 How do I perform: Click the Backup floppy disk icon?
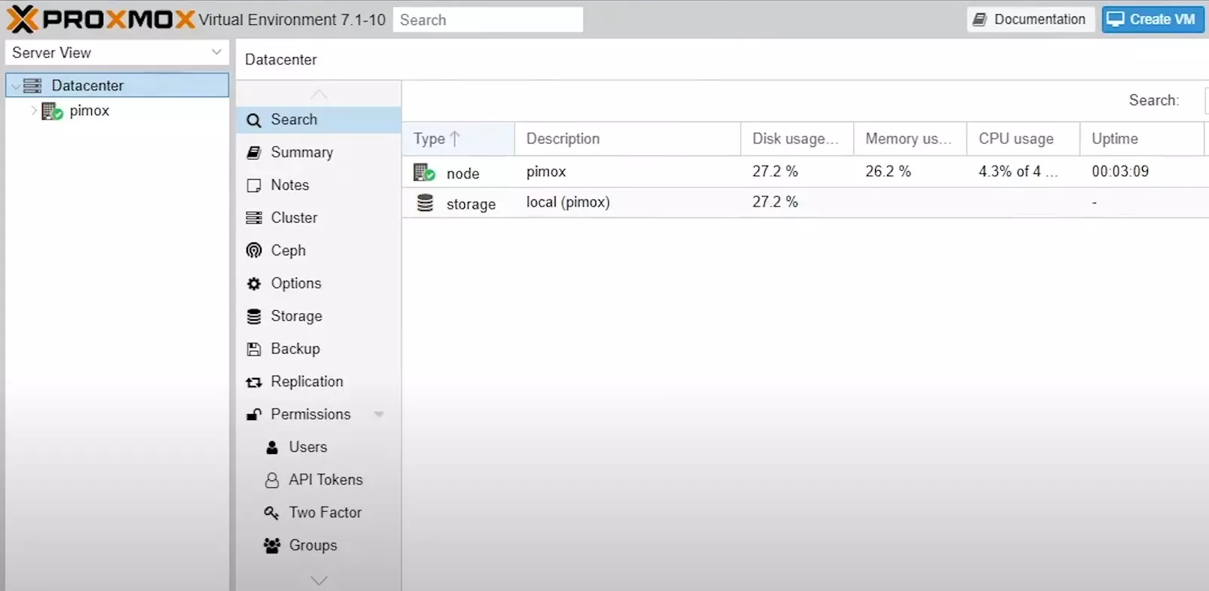click(x=254, y=349)
